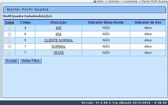Click the Gsan breadcrumb path text
168x105 pixels.
(132, 1)
